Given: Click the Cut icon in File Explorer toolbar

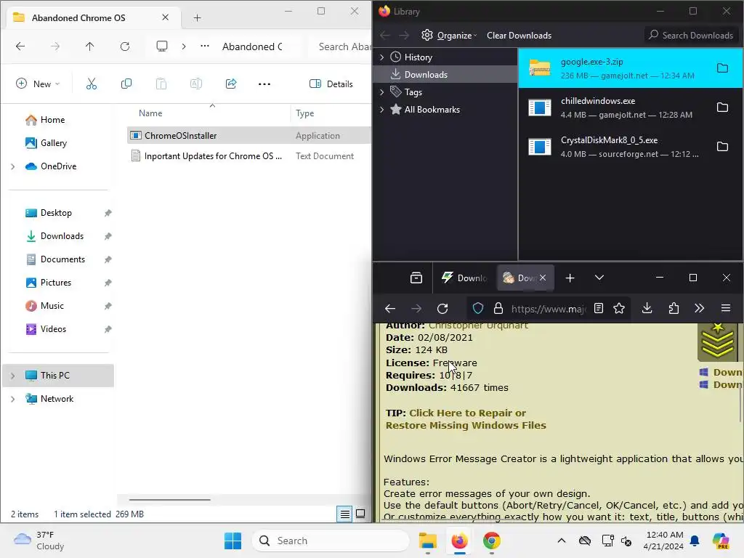Looking at the screenshot, I should click(x=91, y=84).
